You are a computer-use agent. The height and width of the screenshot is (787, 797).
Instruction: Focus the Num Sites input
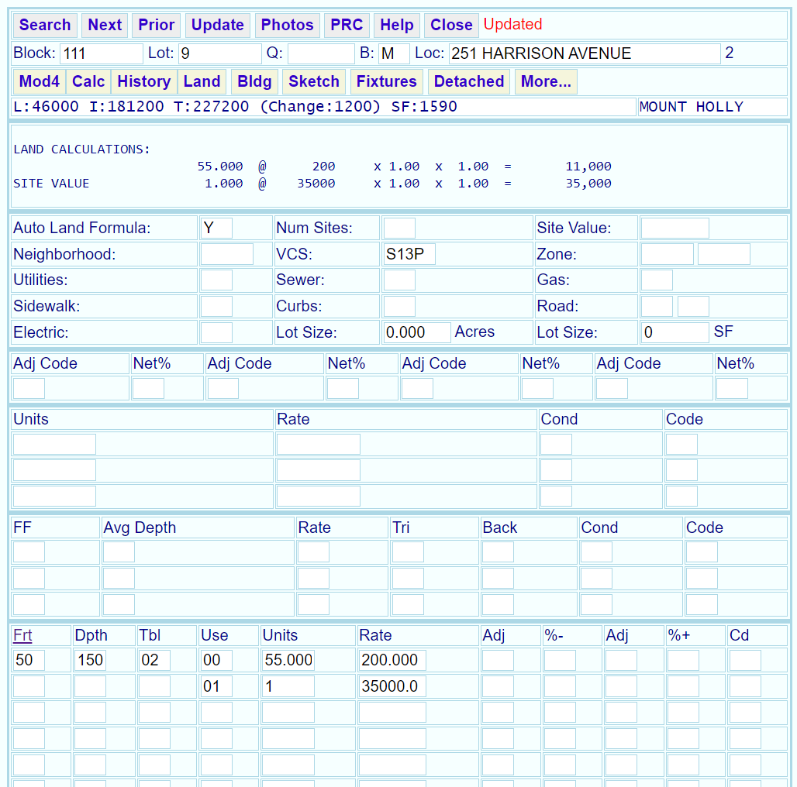(x=399, y=228)
